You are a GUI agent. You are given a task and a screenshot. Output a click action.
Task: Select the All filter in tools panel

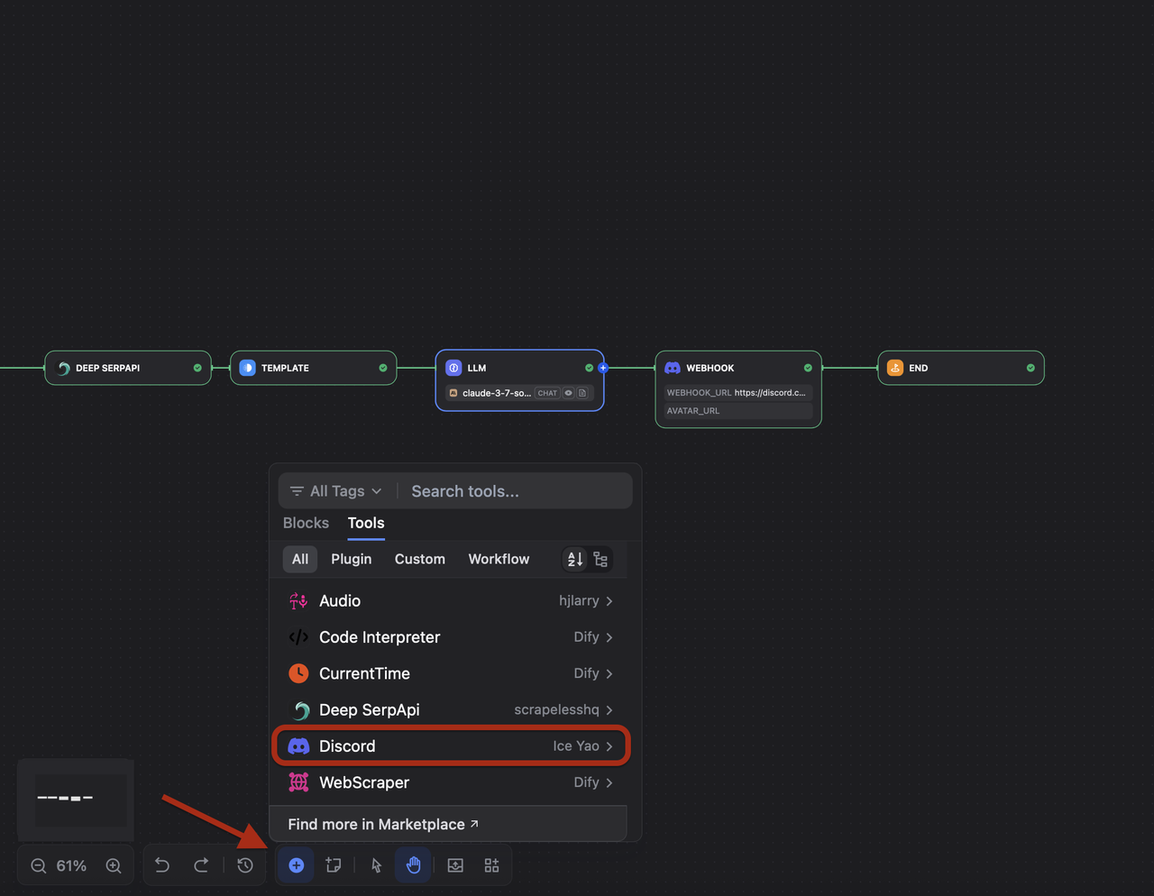click(299, 559)
